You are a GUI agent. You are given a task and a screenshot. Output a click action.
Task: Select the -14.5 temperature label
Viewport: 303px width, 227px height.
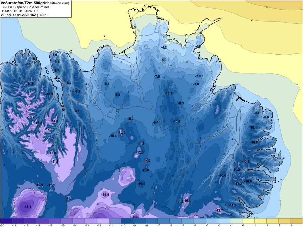point(105,195)
